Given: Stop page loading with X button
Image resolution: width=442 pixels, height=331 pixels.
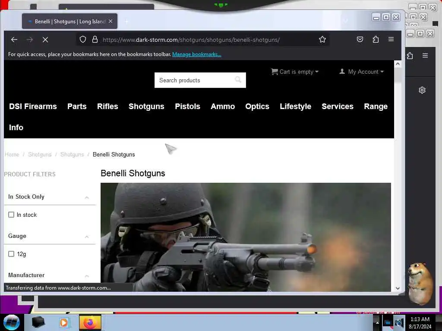Looking at the screenshot, I should click(45, 40).
